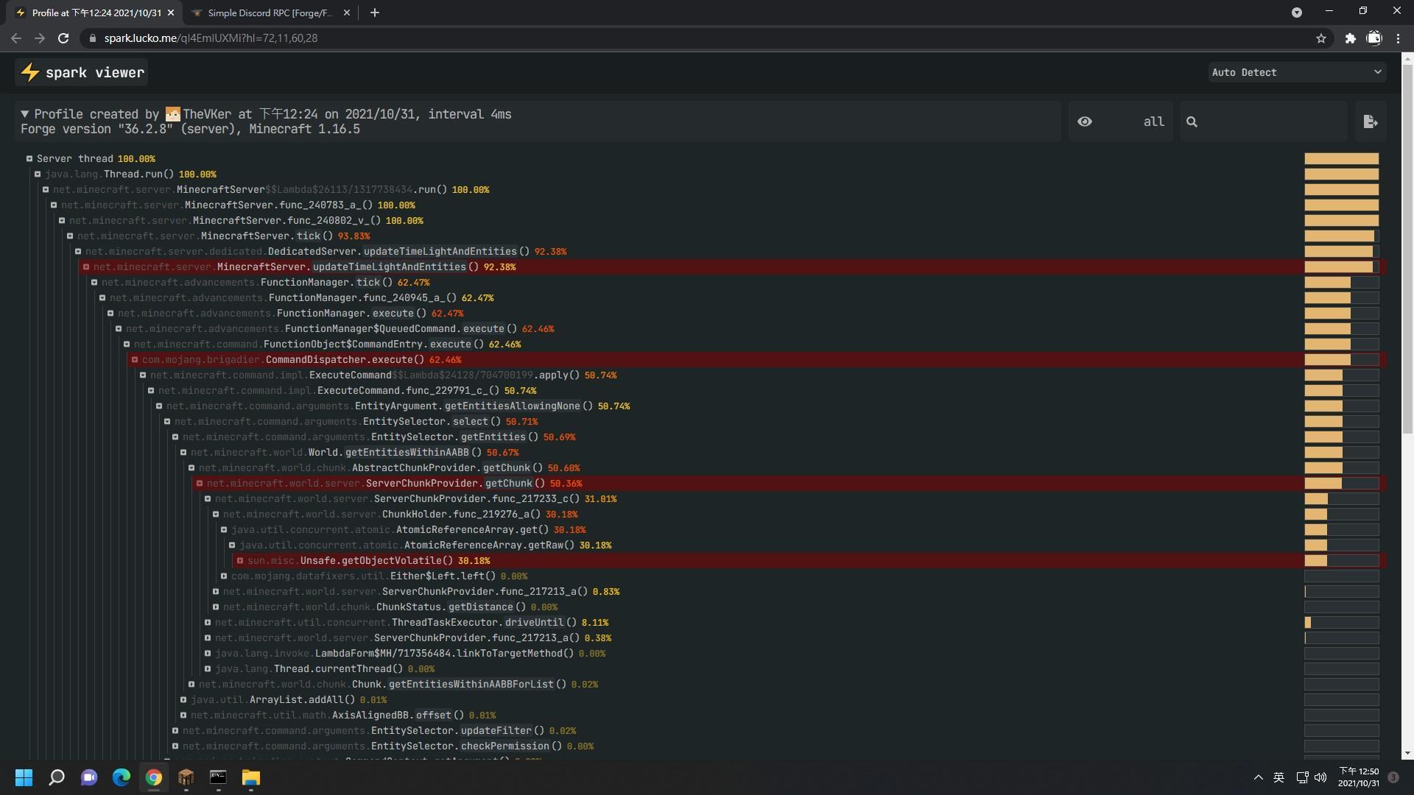Click the search magnifier icon

1192,121
